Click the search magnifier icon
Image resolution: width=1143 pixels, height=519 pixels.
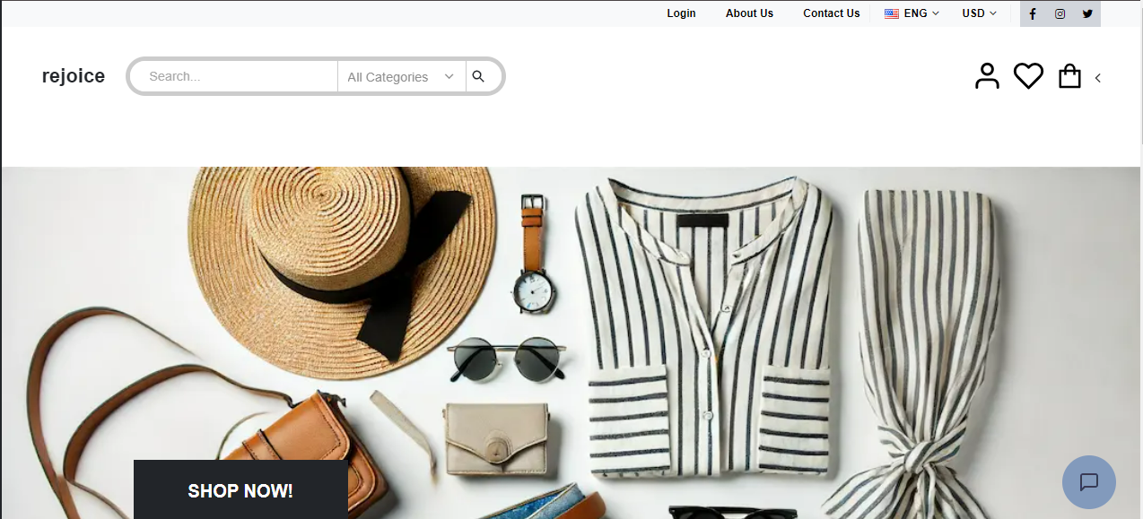(478, 76)
